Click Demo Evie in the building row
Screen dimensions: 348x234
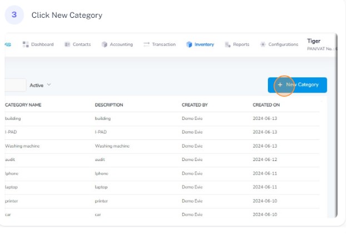192,118
